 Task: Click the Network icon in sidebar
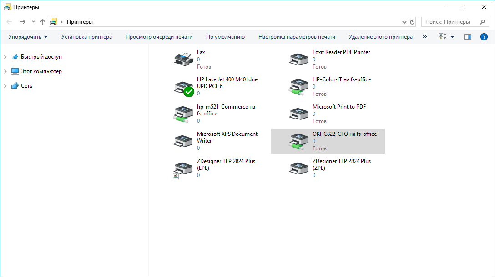tap(15, 86)
